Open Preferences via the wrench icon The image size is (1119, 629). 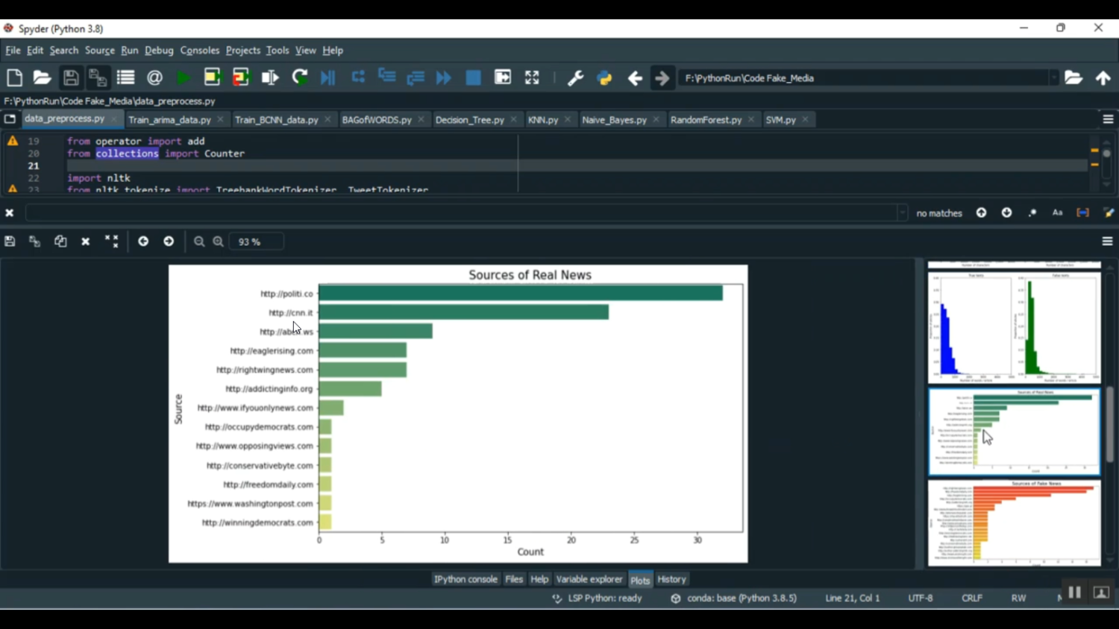point(575,78)
